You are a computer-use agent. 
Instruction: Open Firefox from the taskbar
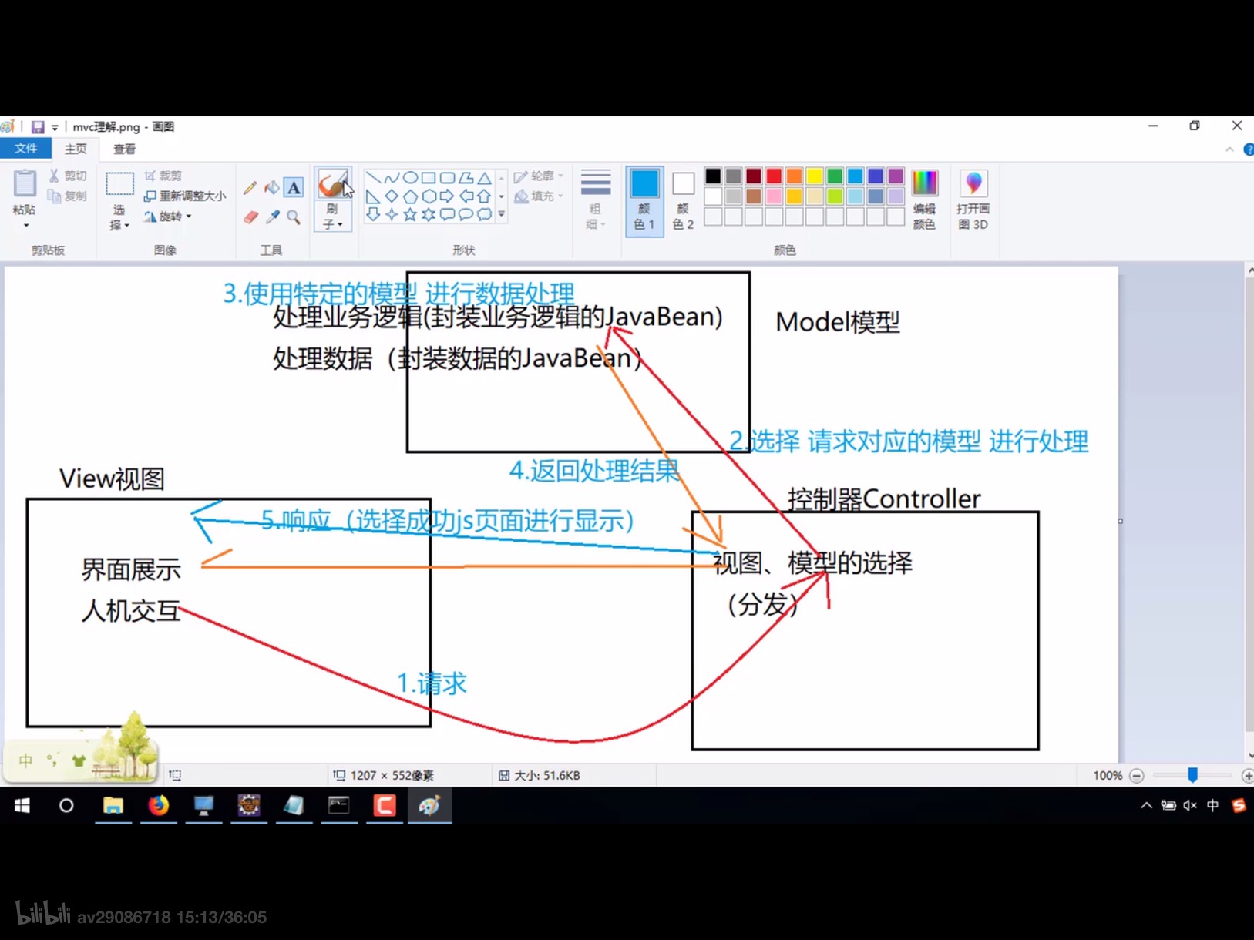tap(159, 805)
